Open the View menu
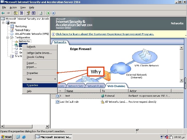This screenshot has width=187, height=140. 23,7
